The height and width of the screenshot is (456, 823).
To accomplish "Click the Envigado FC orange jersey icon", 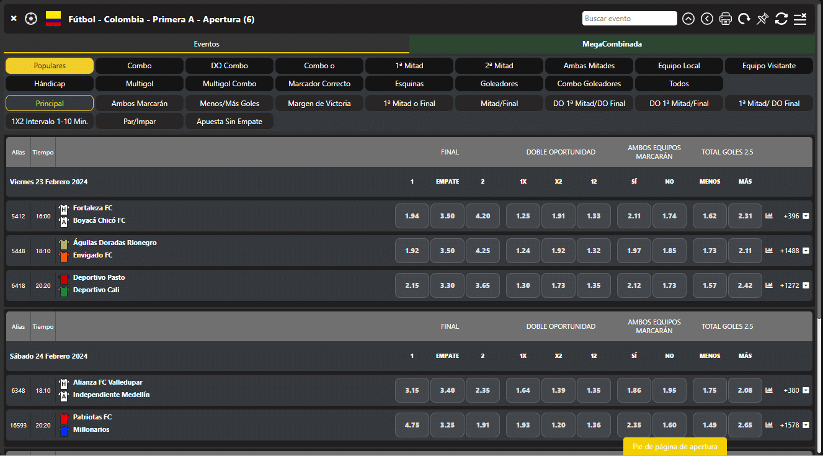I will coord(63,256).
